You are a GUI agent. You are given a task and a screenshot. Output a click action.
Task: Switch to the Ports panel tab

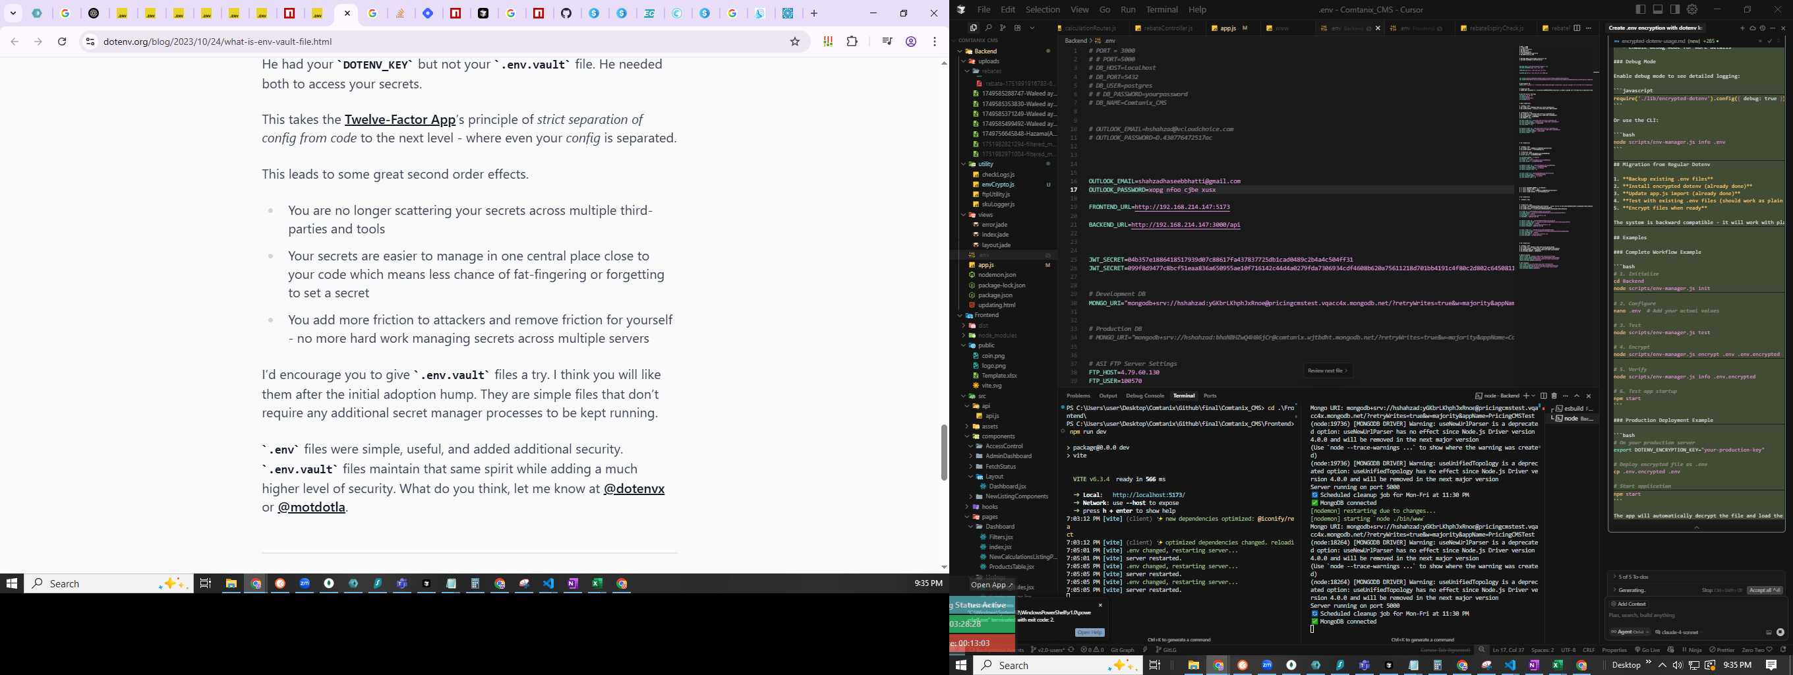point(1210,396)
